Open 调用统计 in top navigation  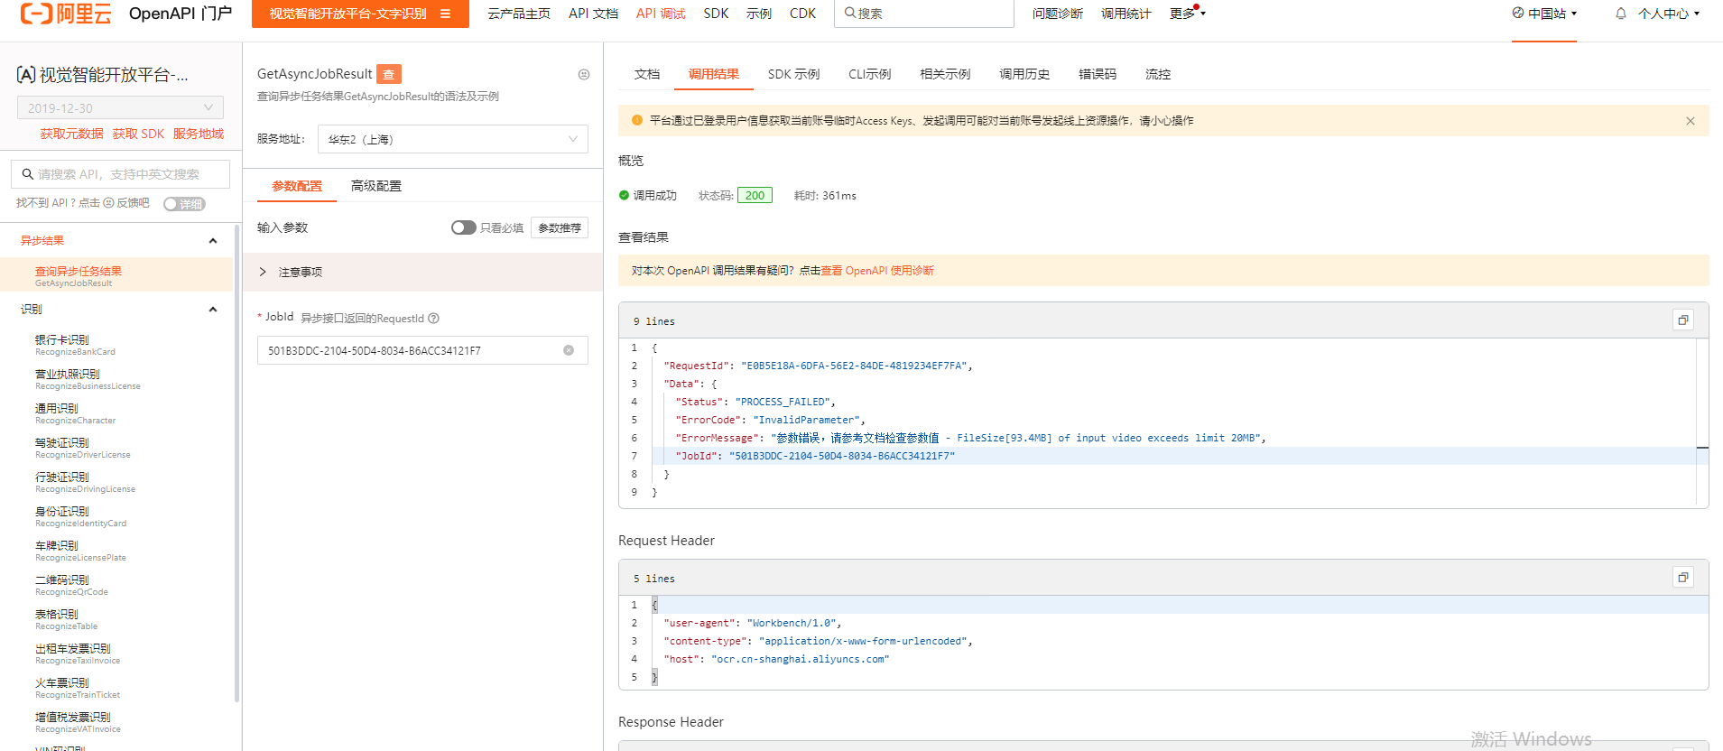[x=1126, y=14]
